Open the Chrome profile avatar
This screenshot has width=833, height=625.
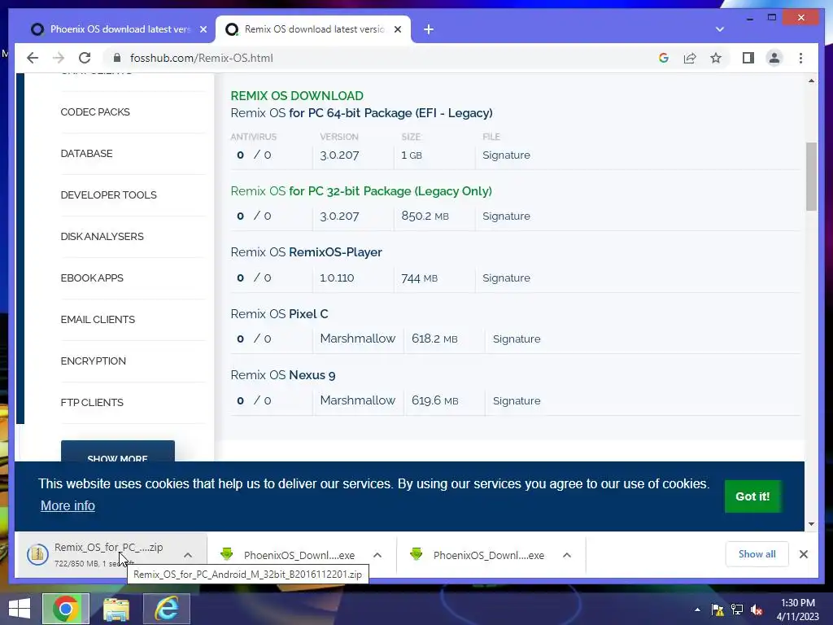coord(774,58)
